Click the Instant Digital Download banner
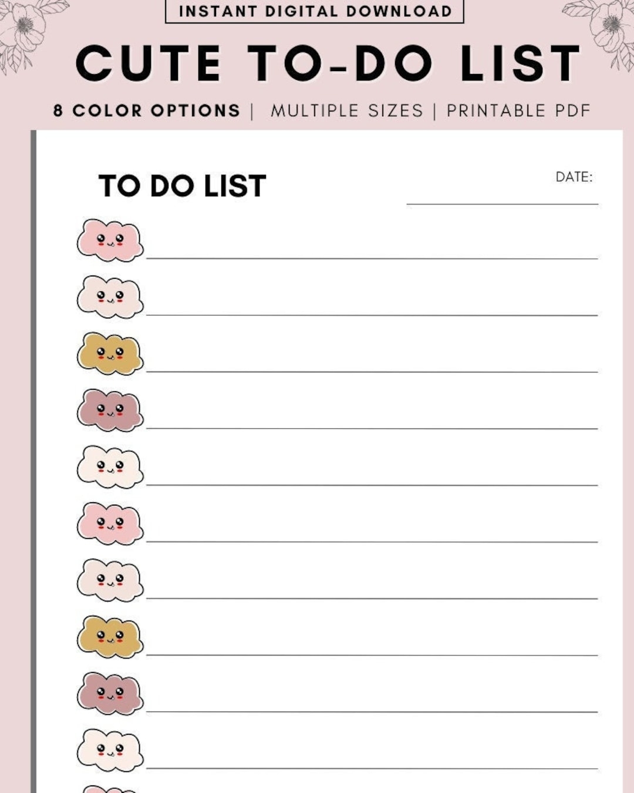The height and width of the screenshot is (793, 634). point(315,11)
